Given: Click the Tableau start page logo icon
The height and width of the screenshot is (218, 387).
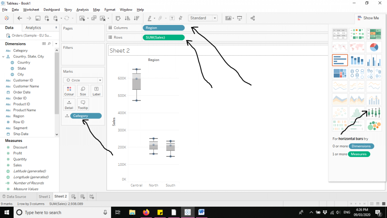Looking at the screenshot, I should pos(7,18).
